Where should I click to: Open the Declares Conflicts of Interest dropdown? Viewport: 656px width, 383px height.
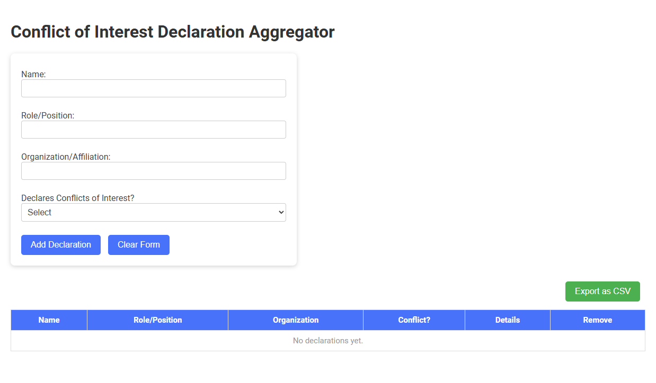point(153,212)
